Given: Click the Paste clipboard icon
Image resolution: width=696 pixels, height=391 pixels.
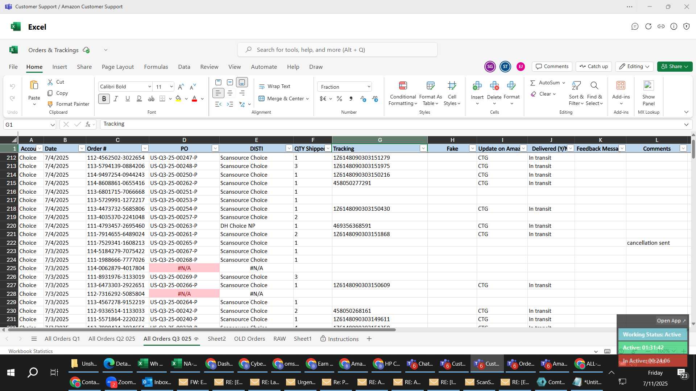Looking at the screenshot, I should click(34, 85).
